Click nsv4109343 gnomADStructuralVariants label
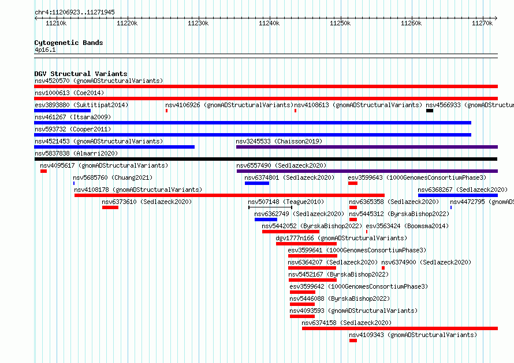 coord(413,335)
